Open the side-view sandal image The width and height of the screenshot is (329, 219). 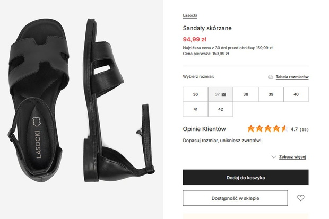pyautogui.click(x=118, y=101)
